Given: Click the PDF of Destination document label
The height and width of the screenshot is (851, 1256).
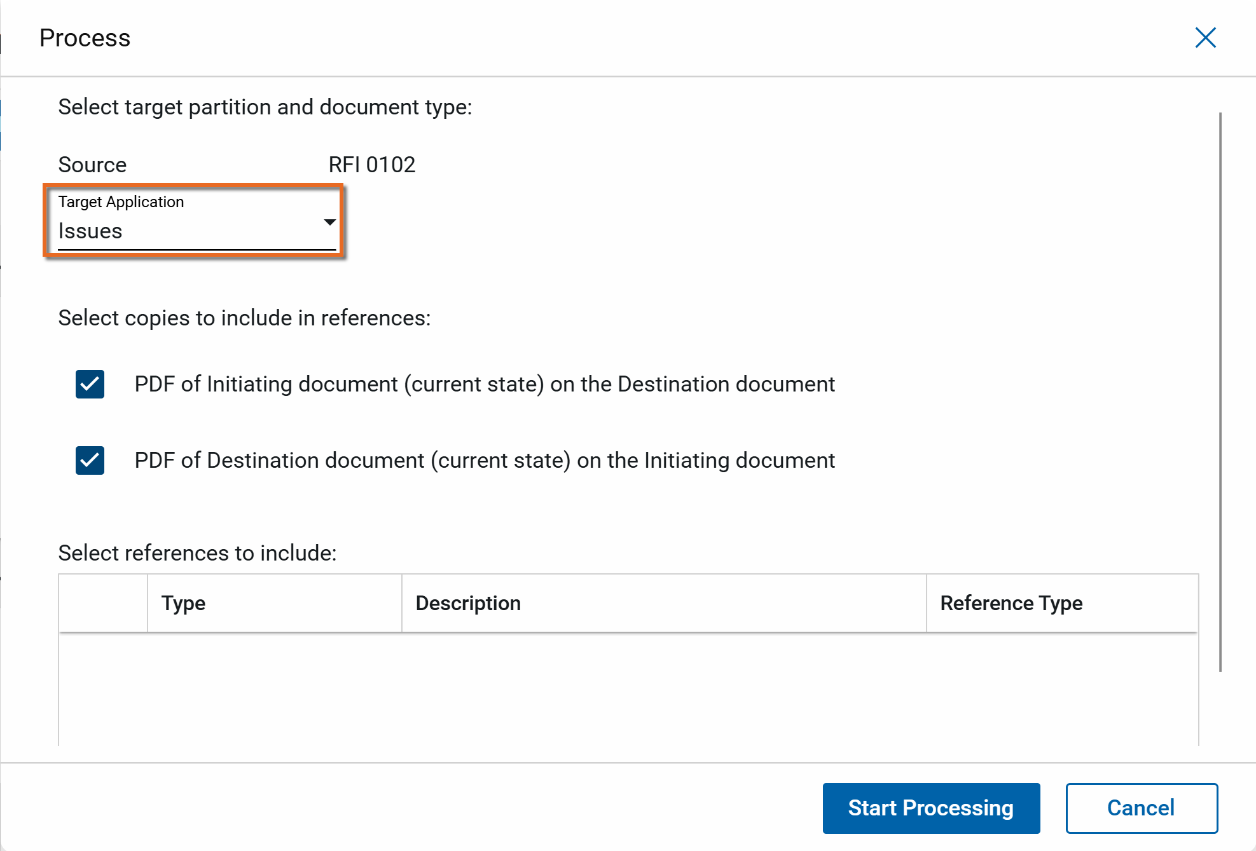Looking at the screenshot, I should point(485,461).
